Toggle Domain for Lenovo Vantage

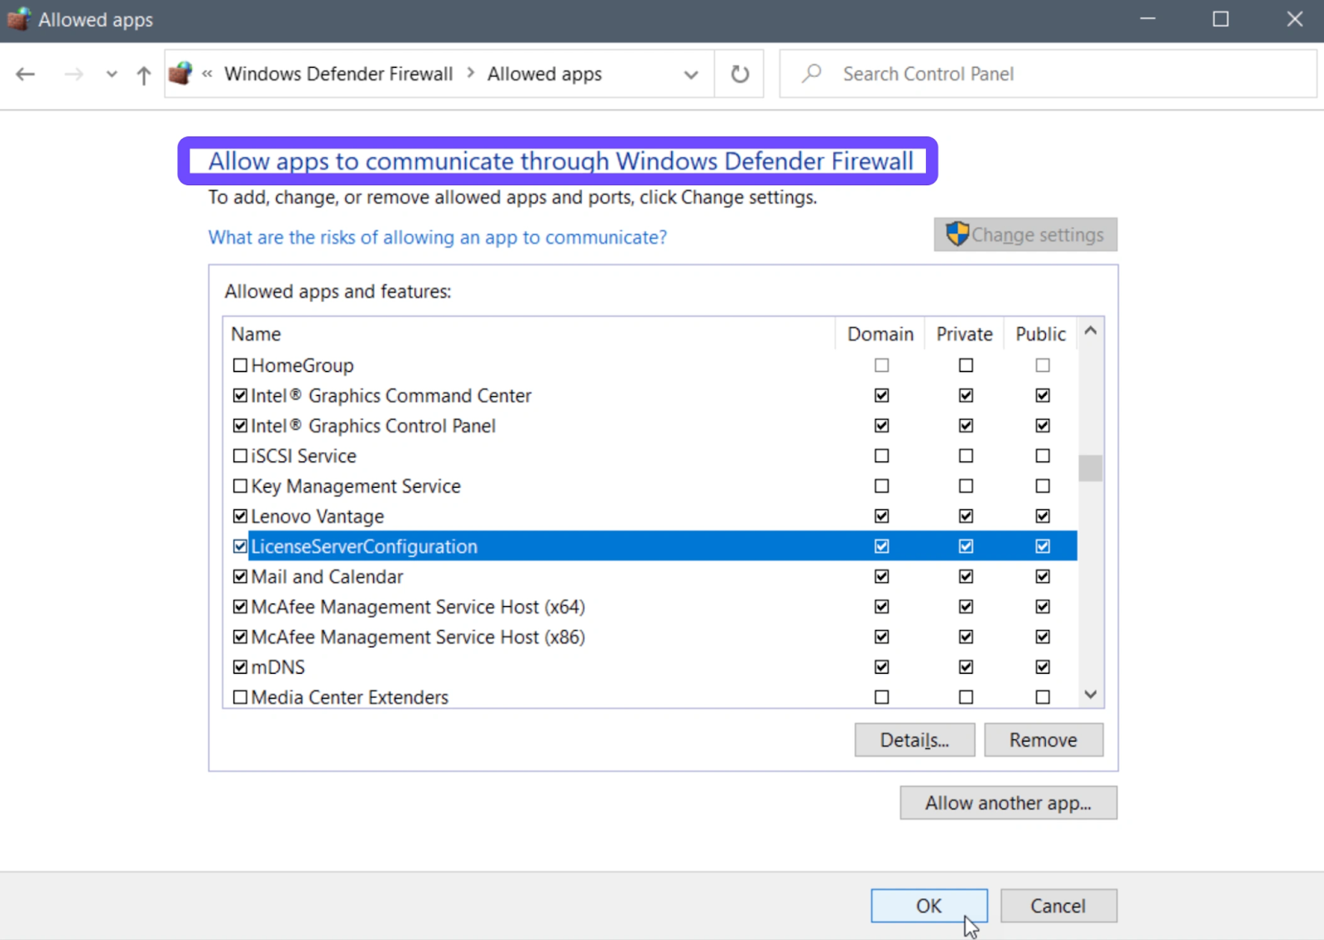[882, 516]
